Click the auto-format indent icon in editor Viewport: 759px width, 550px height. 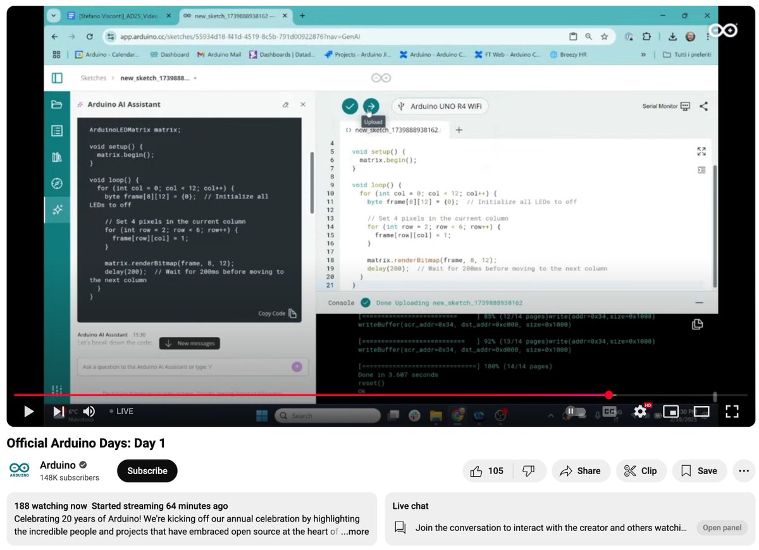pos(701,170)
